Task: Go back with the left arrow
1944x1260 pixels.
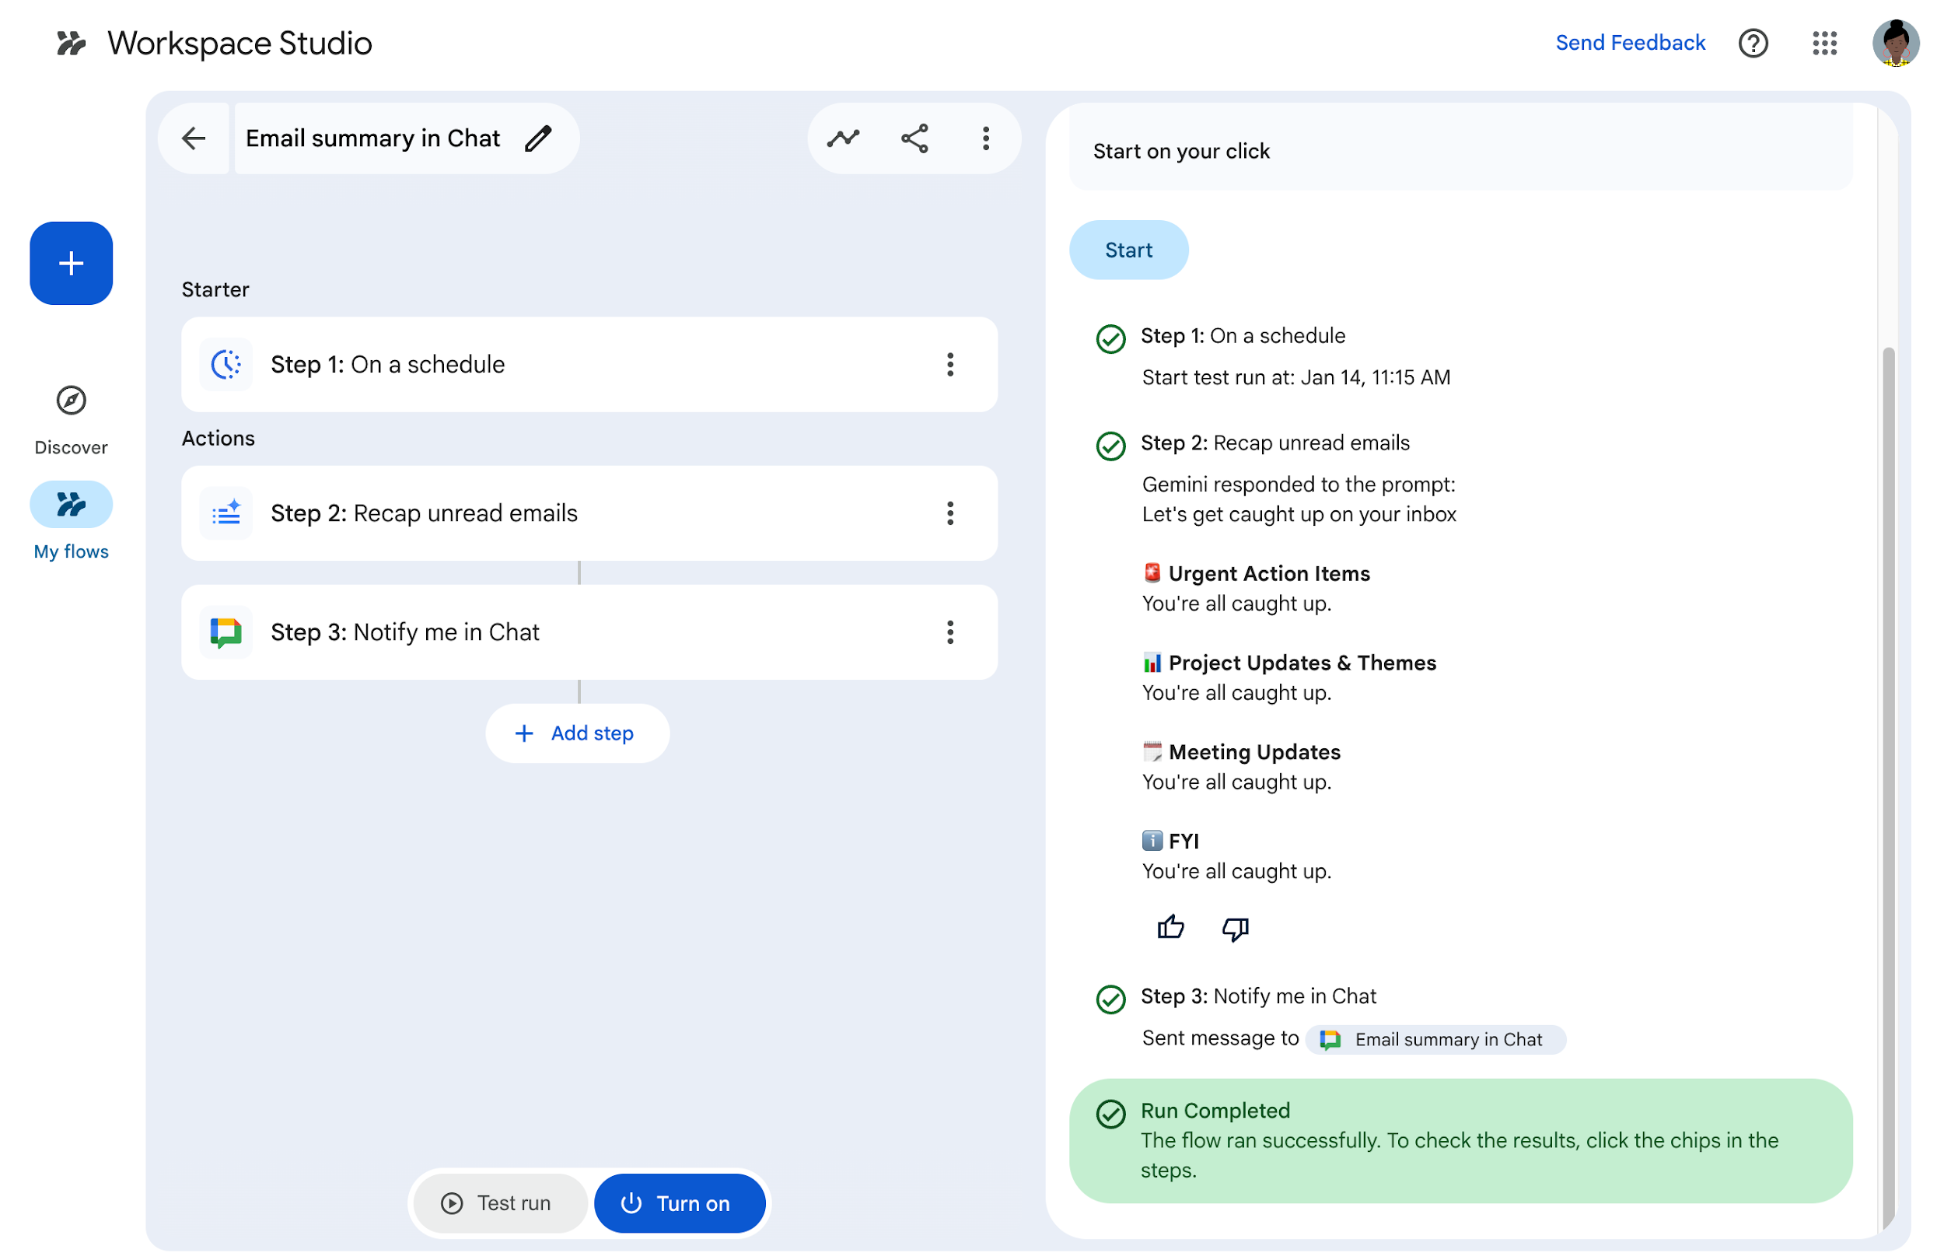Action: (x=194, y=138)
